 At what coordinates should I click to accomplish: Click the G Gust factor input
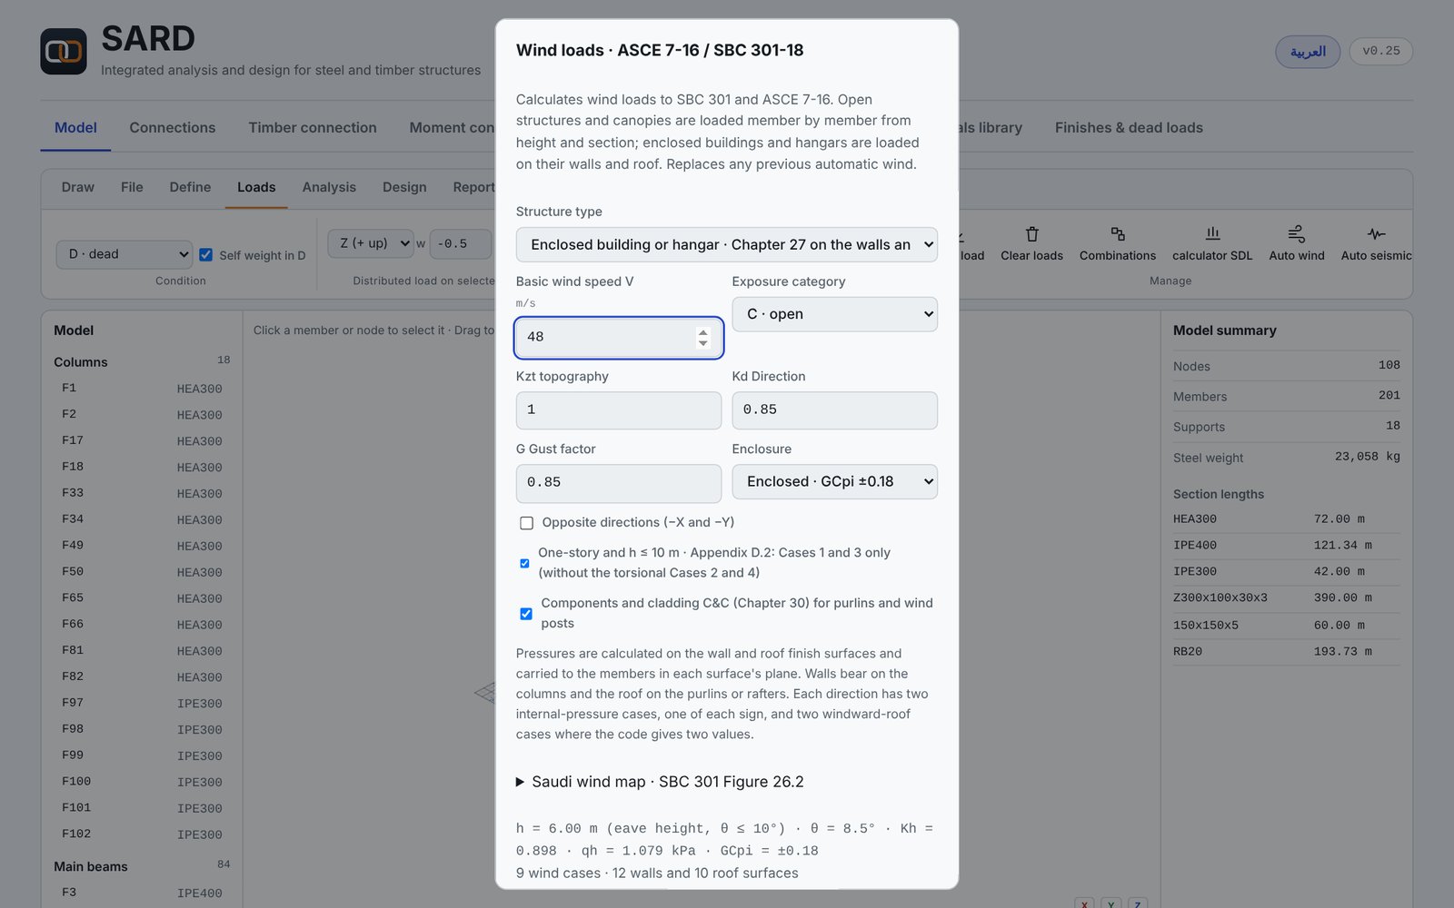[x=619, y=483]
